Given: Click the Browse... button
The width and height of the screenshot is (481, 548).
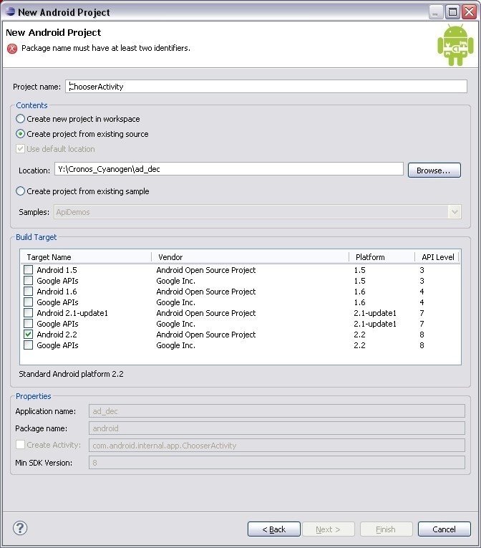Looking at the screenshot, I should pyautogui.click(x=434, y=170).
